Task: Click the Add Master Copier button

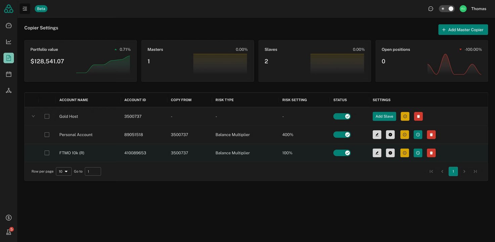Action: tap(463, 30)
